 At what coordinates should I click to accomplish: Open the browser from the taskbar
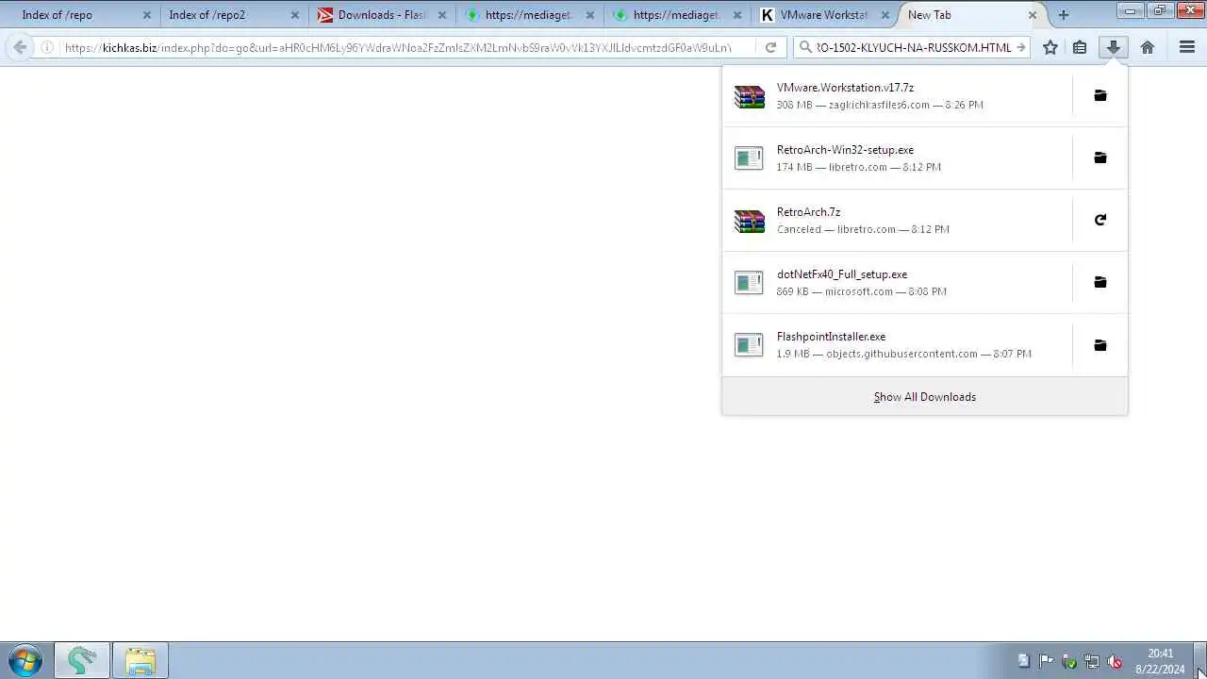click(x=82, y=660)
